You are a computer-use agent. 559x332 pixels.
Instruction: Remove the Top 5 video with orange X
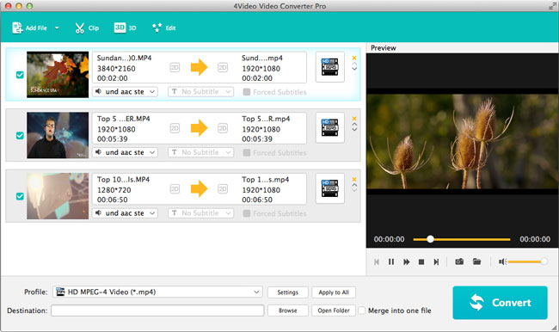click(354, 119)
